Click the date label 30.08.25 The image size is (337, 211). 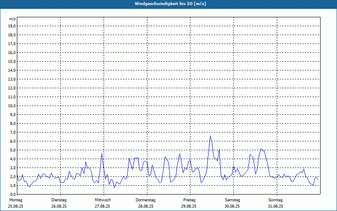click(233, 206)
